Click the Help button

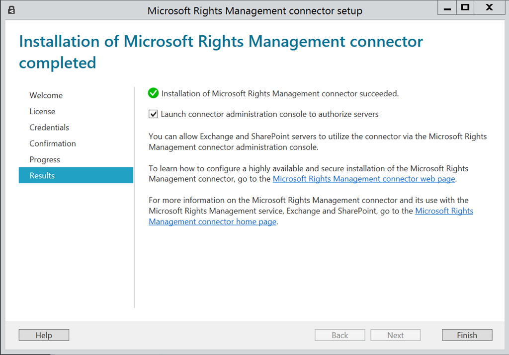44,335
